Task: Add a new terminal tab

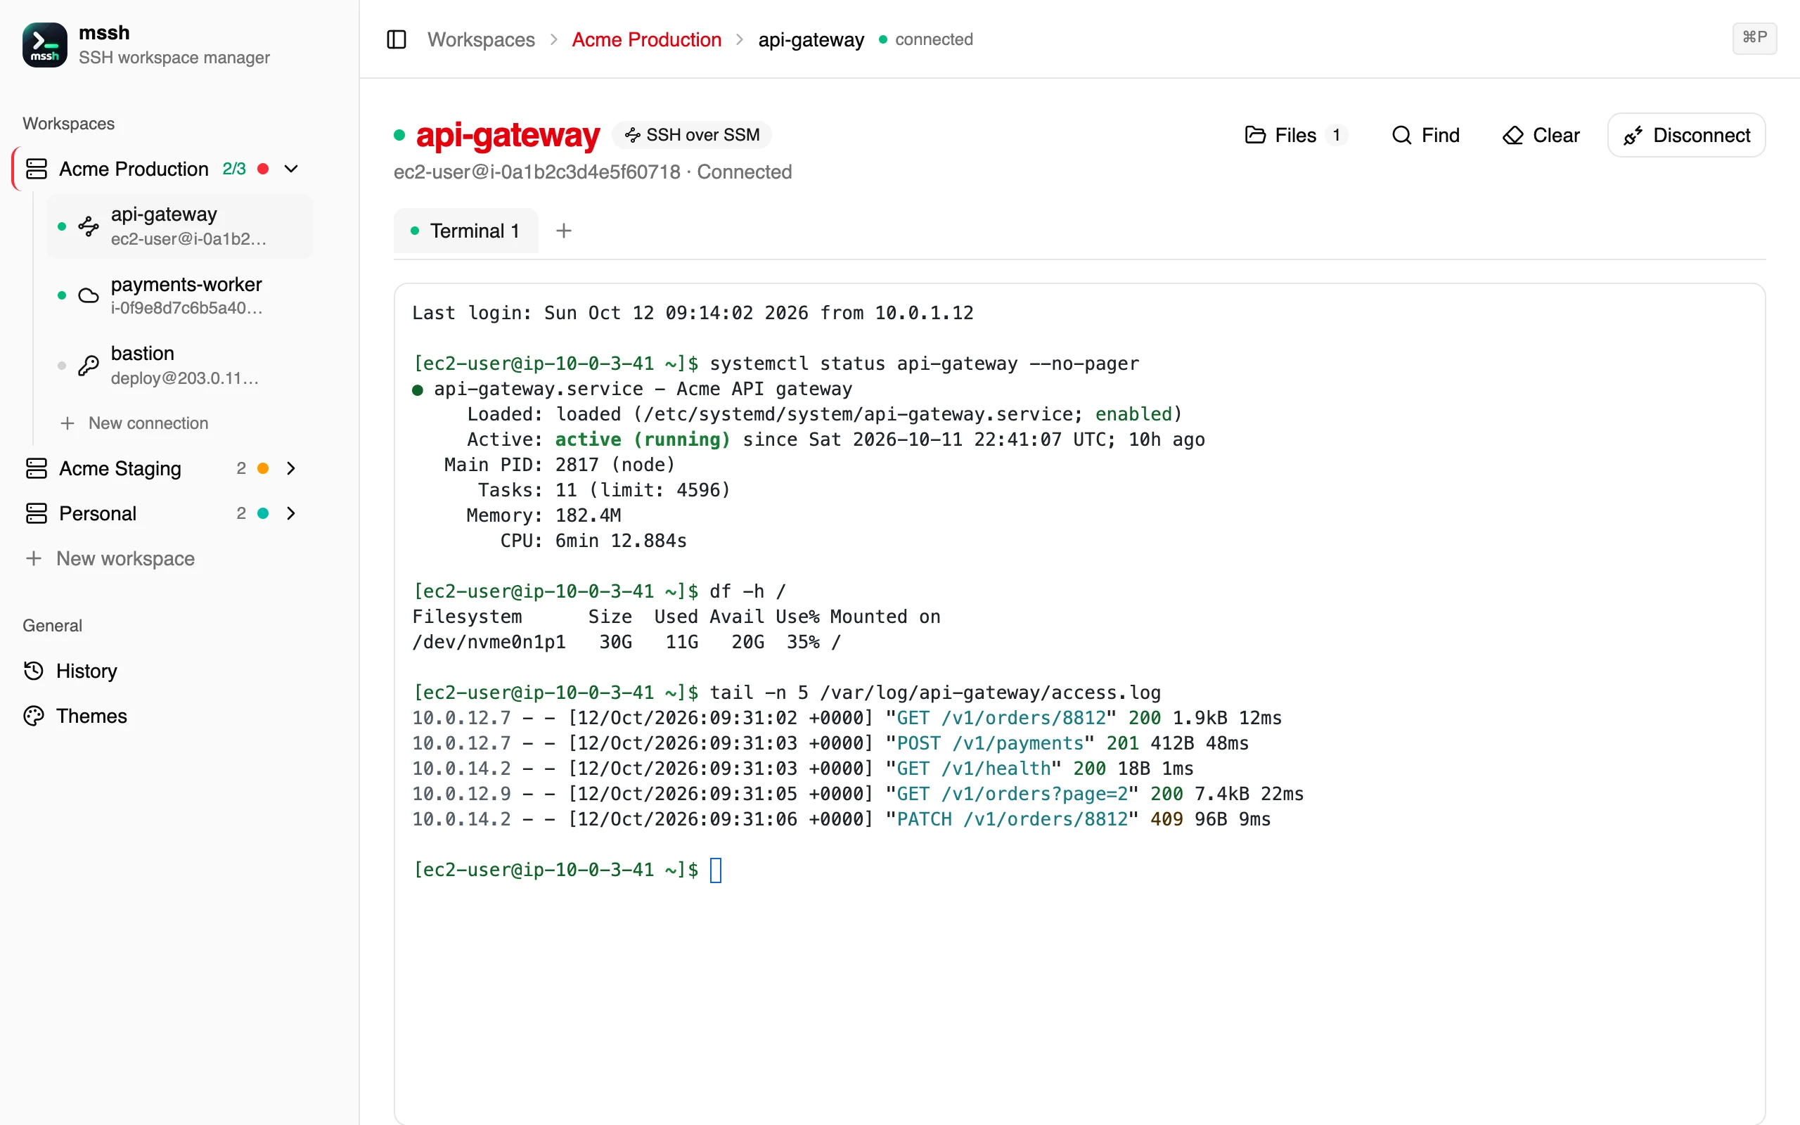Action: pyautogui.click(x=564, y=231)
